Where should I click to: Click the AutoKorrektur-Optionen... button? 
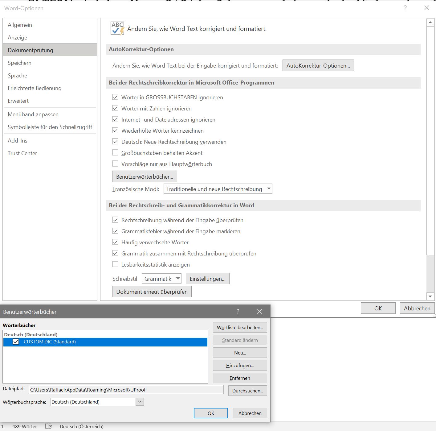[318, 65]
